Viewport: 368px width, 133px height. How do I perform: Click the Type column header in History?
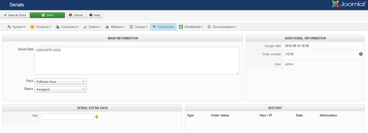[190, 115]
